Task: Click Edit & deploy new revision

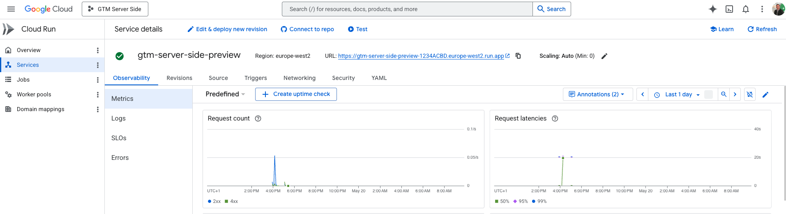Action: coord(227,29)
